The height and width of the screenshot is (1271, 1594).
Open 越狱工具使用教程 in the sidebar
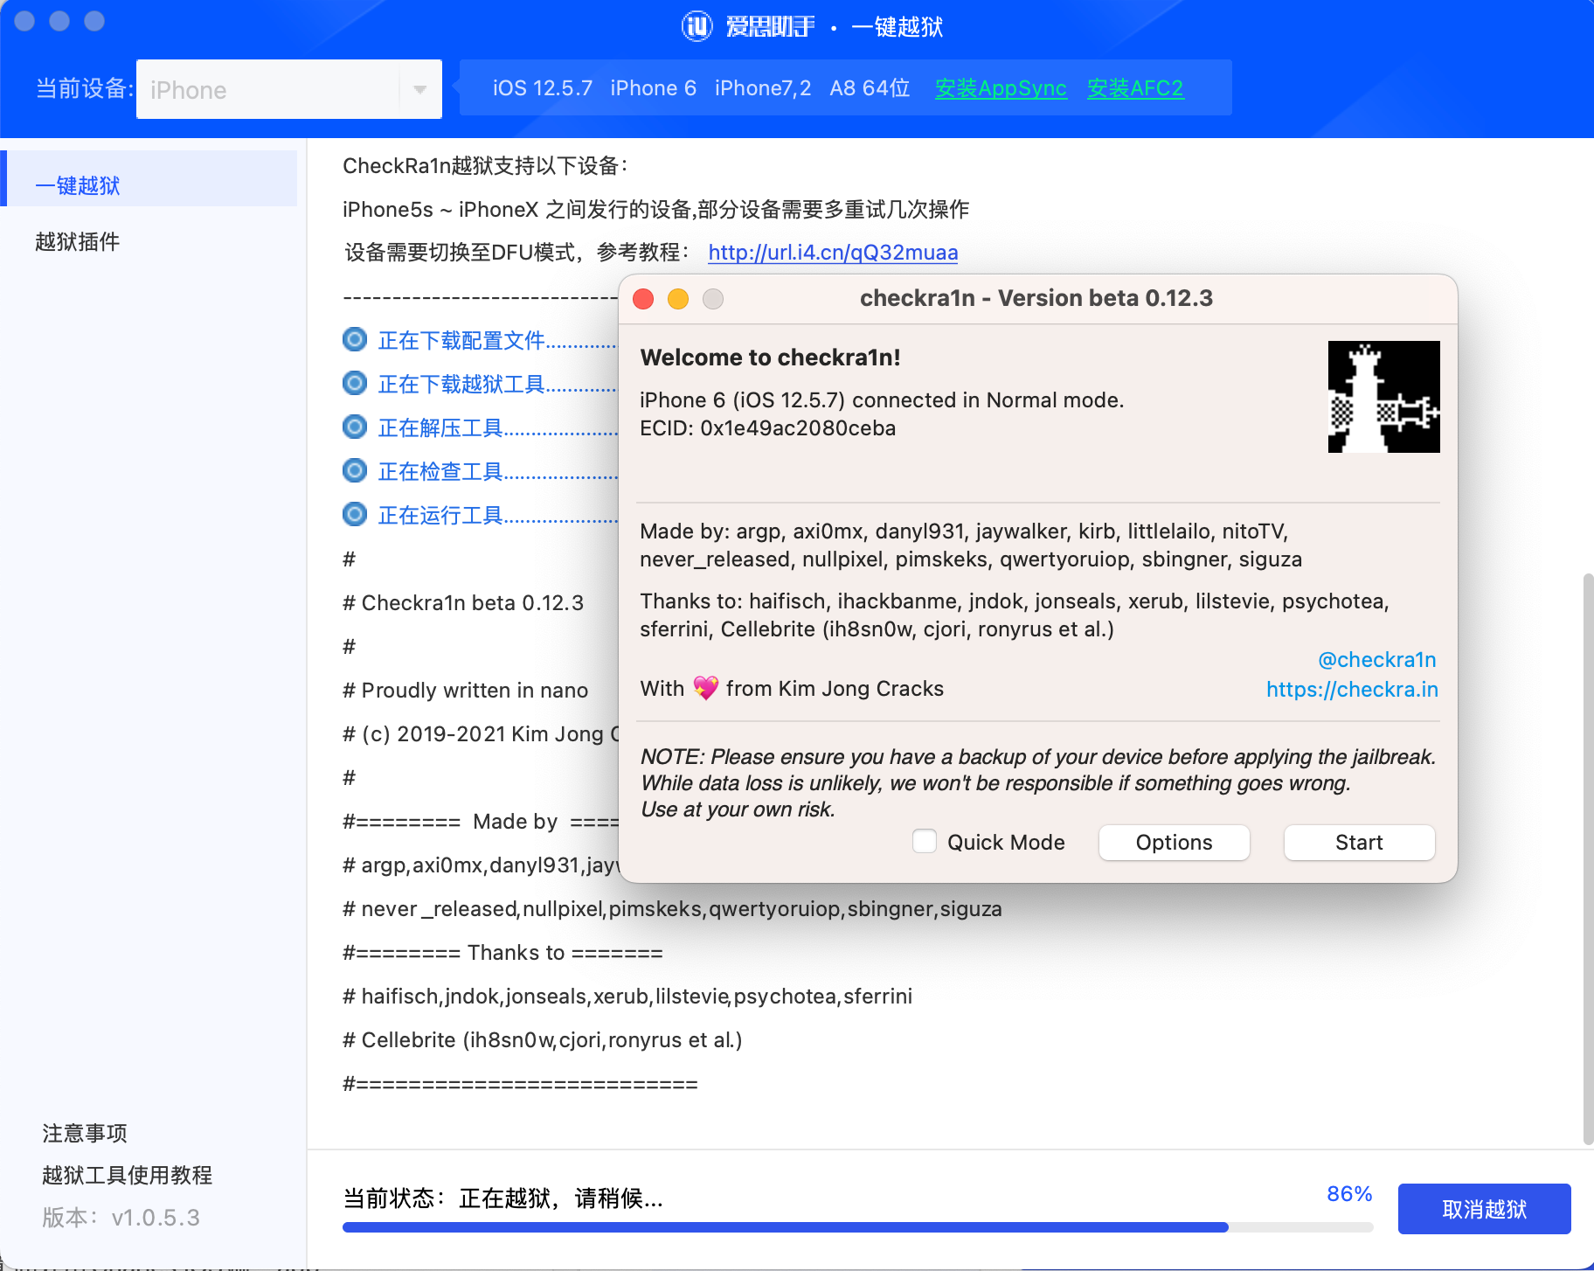(x=127, y=1175)
